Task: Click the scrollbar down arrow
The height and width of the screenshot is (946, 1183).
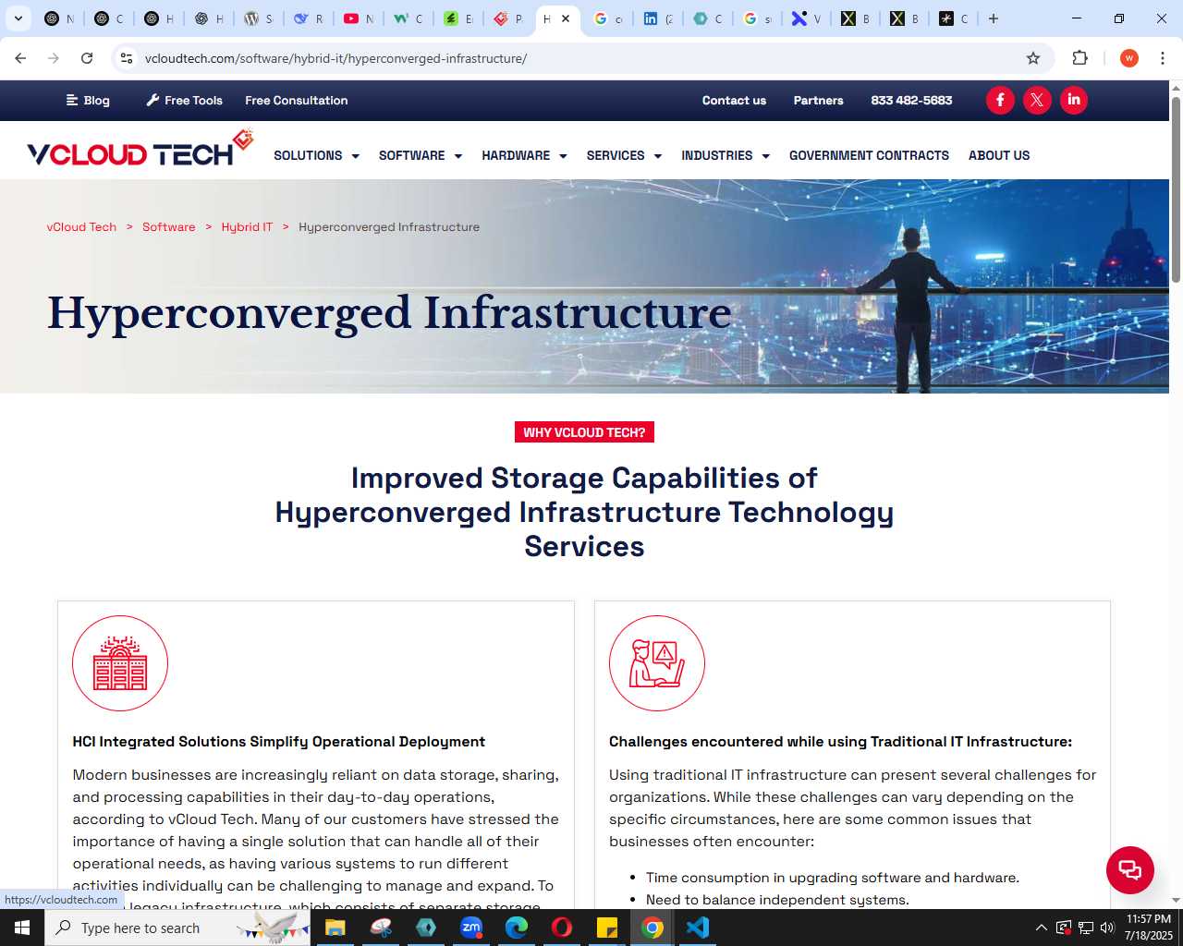Action: click(1176, 900)
